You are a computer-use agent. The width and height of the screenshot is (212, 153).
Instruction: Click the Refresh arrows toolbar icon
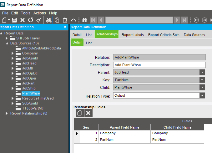point(31,20)
